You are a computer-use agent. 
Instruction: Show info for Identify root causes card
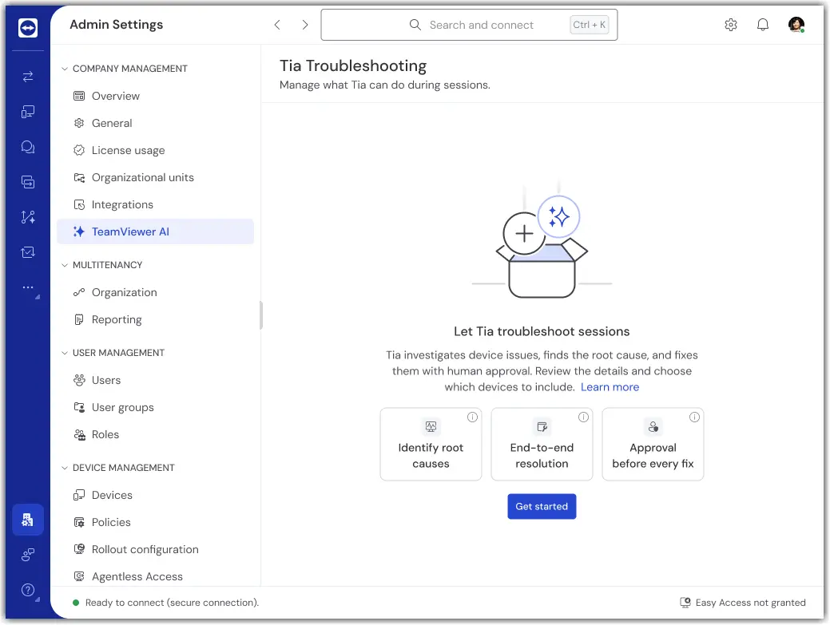(x=472, y=417)
